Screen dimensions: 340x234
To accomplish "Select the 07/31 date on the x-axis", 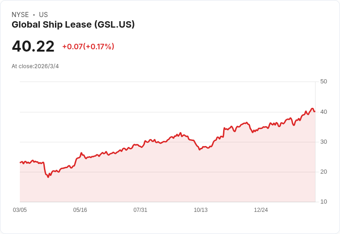I will [x=140, y=210].
